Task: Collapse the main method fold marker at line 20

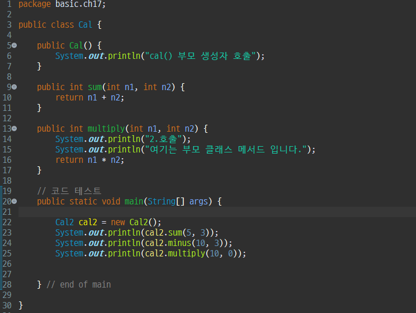Action: (14, 202)
